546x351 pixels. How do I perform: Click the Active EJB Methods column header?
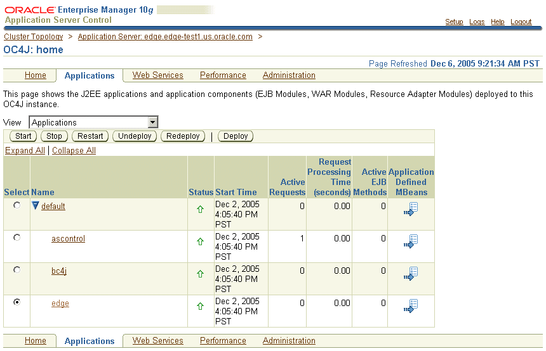coord(370,182)
